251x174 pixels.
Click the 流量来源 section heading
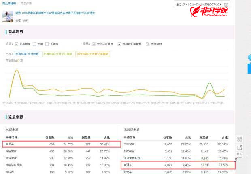coord(16,117)
